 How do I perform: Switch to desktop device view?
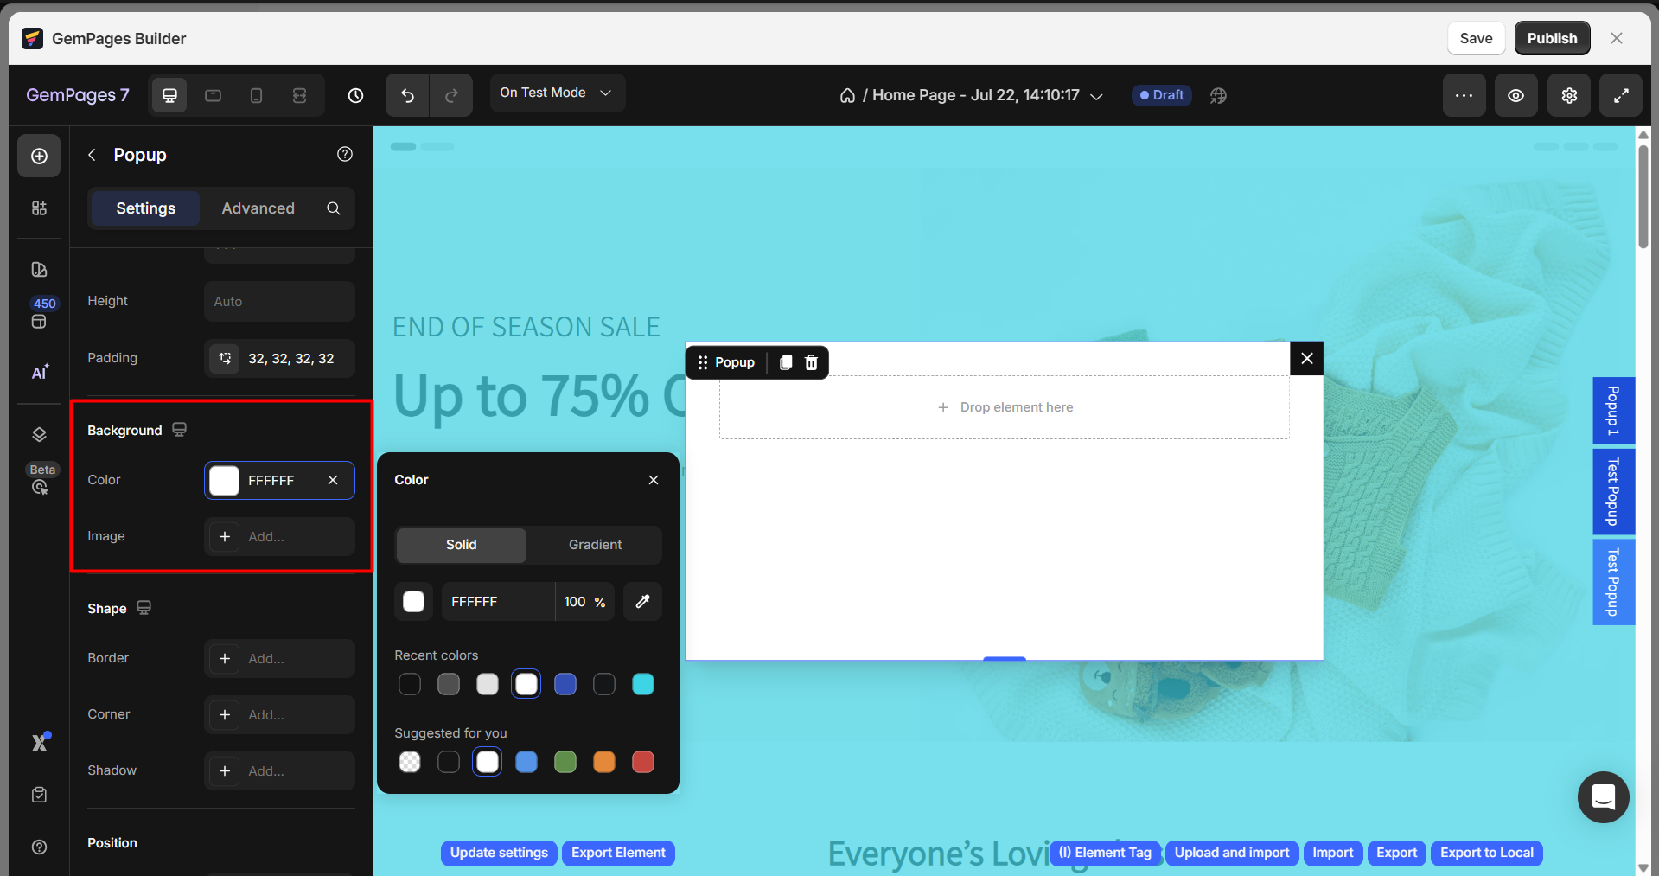(x=169, y=95)
